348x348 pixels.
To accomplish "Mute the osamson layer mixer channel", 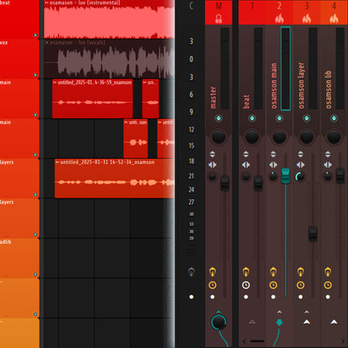I will [306, 118].
